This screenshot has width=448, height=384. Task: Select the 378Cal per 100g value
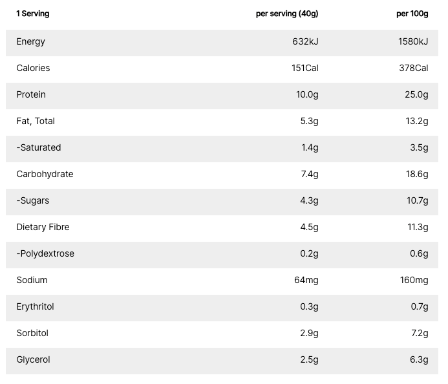point(414,68)
